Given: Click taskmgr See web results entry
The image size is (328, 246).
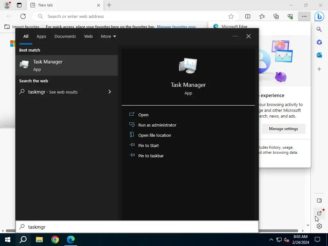Looking at the screenshot, I should point(67,92).
